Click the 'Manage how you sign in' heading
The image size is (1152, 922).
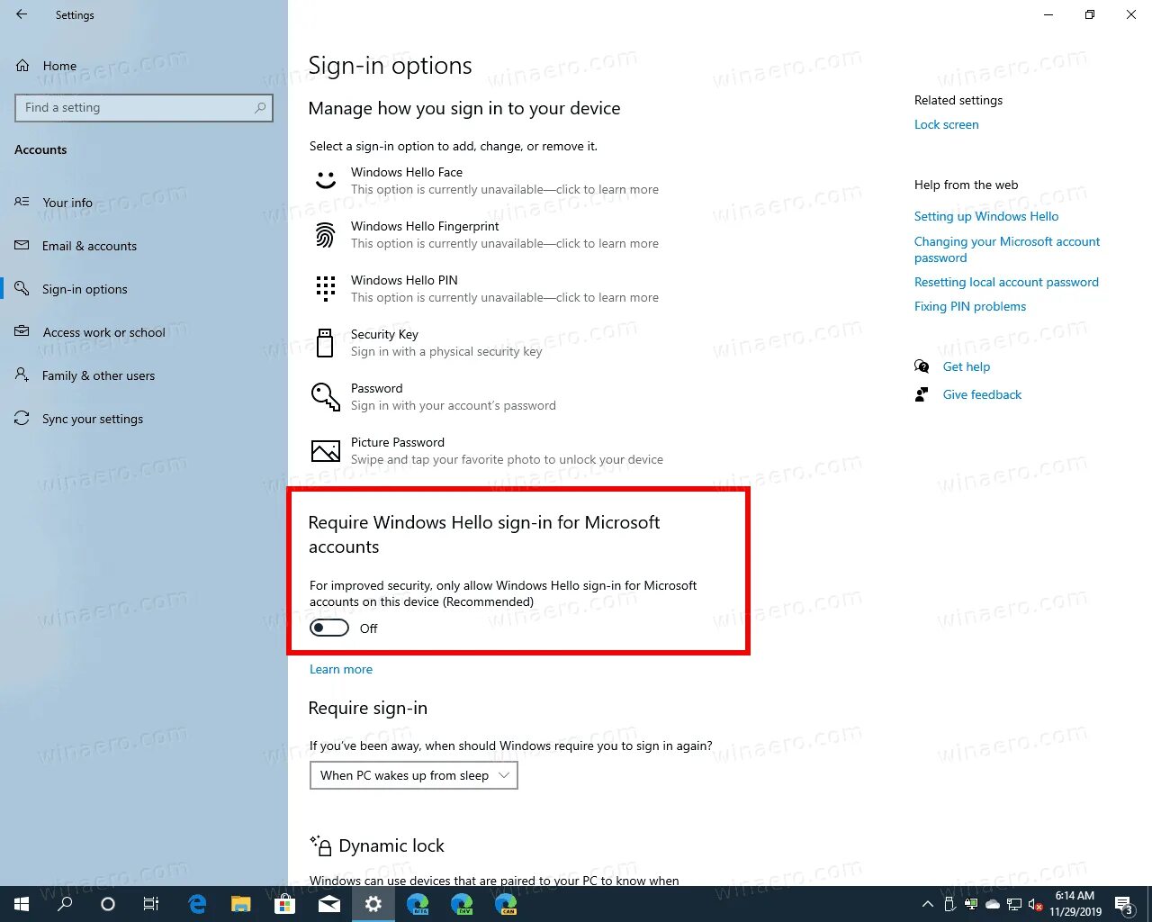pyautogui.click(x=464, y=109)
